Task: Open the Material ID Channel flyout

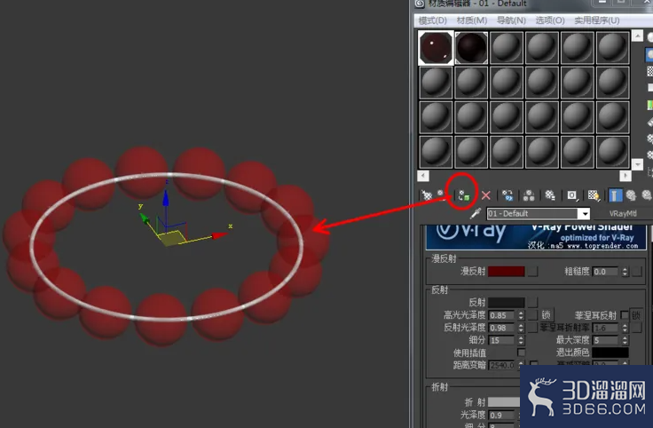Action: [x=572, y=195]
